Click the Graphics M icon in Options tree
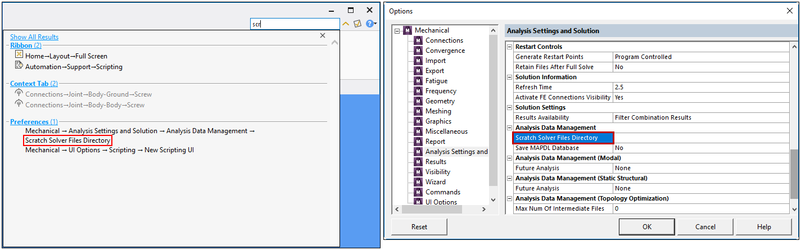The width and height of the screenshot is (801, 250). click(418, 121)
